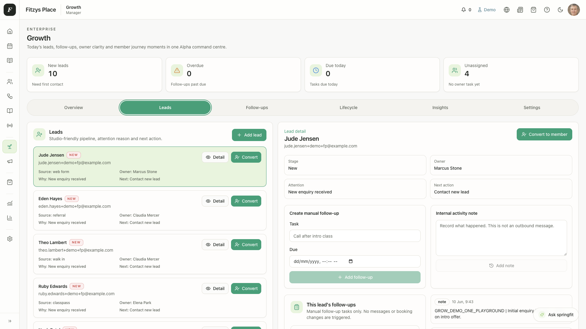Image resolution: width=586 pixels, height=329 pixels.
Task: Open the settings gear sidebar icon
Action: point(10,239)
